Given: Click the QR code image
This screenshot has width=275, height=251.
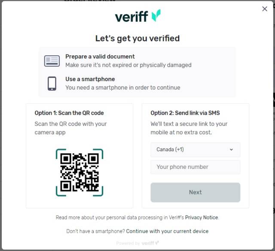Looking at the screenshot, I should pyautogui.click(x=79, y=172).
